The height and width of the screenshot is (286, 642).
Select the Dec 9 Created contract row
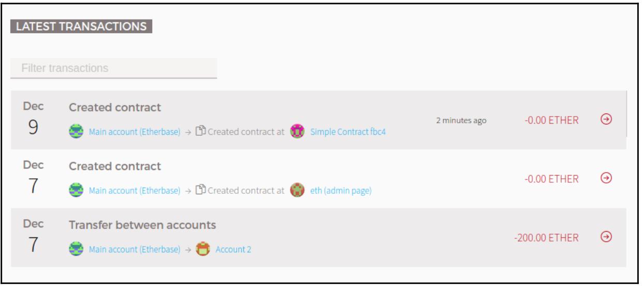(318, 120)
